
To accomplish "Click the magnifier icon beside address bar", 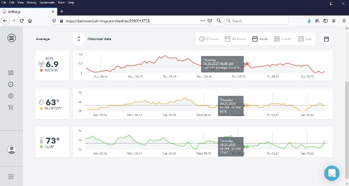I will pyautogui.click(x=219, y=20).
